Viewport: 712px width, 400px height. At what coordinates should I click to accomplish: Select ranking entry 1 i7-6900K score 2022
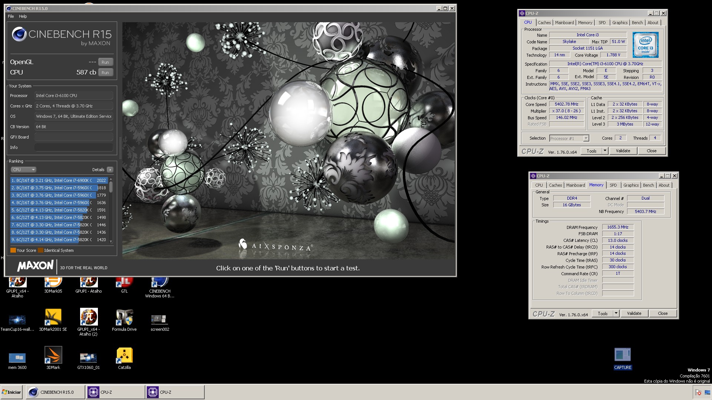pos(59,180)
